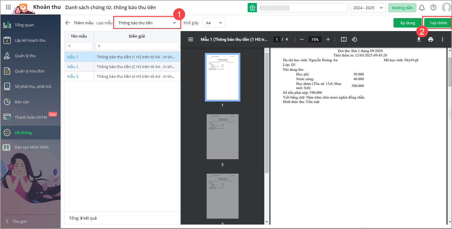
Task: Click the description 'Thông báo thu tiền (4 HS trên tờ A4'
Action: 136,76
